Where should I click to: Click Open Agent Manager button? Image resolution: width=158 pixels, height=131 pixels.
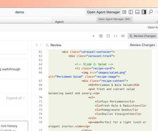103,12
